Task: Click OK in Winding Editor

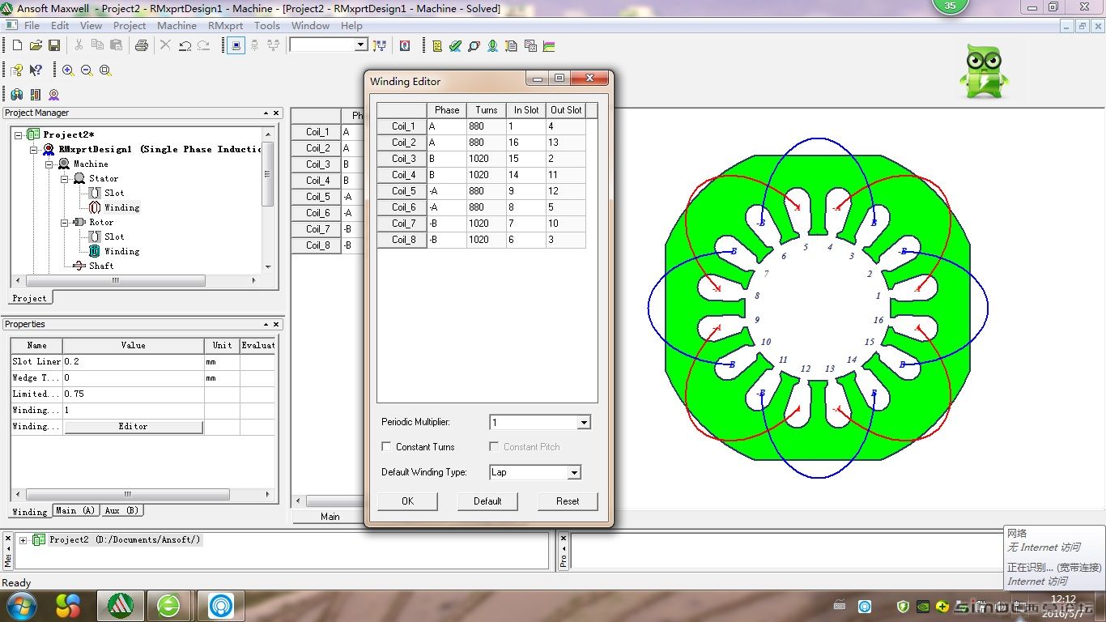Action: (407, 501)
